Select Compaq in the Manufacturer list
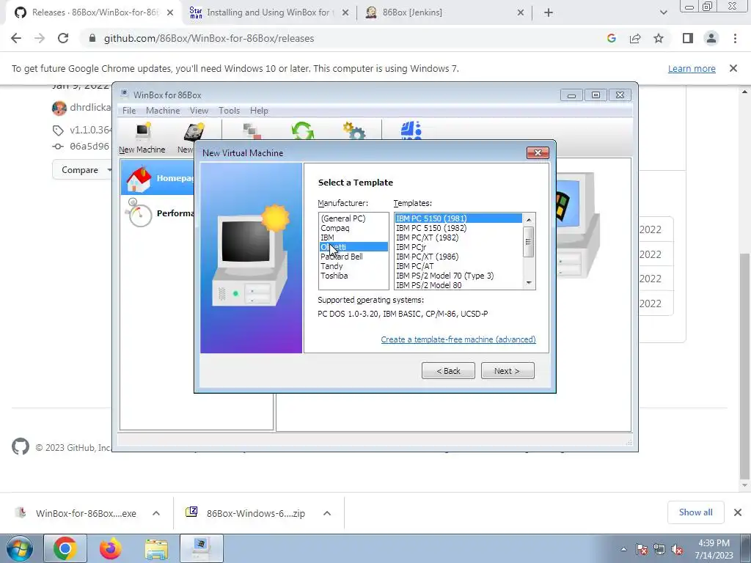 [x=353, y=228]
